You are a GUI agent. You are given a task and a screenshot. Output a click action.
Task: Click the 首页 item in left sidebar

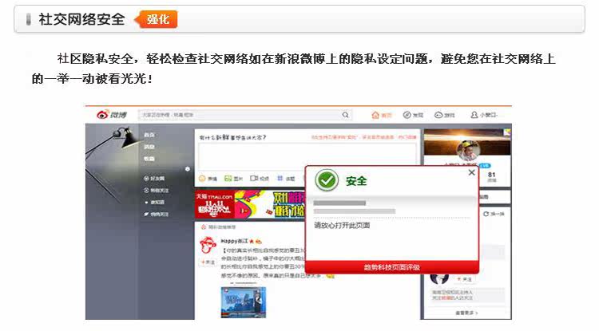click(x=149, y=135)
